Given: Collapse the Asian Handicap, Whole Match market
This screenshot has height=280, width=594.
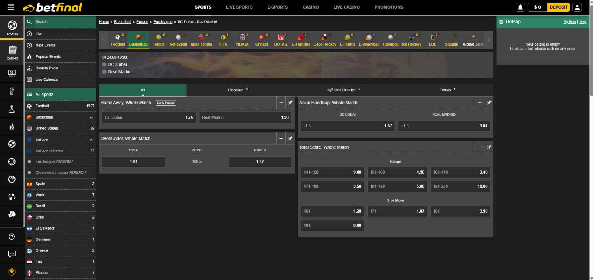Looking at the screenshot, I should (480, 103).
